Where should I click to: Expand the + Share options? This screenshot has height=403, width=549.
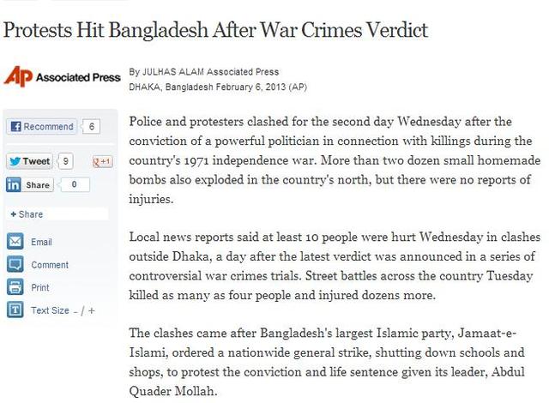pos(27,214)
